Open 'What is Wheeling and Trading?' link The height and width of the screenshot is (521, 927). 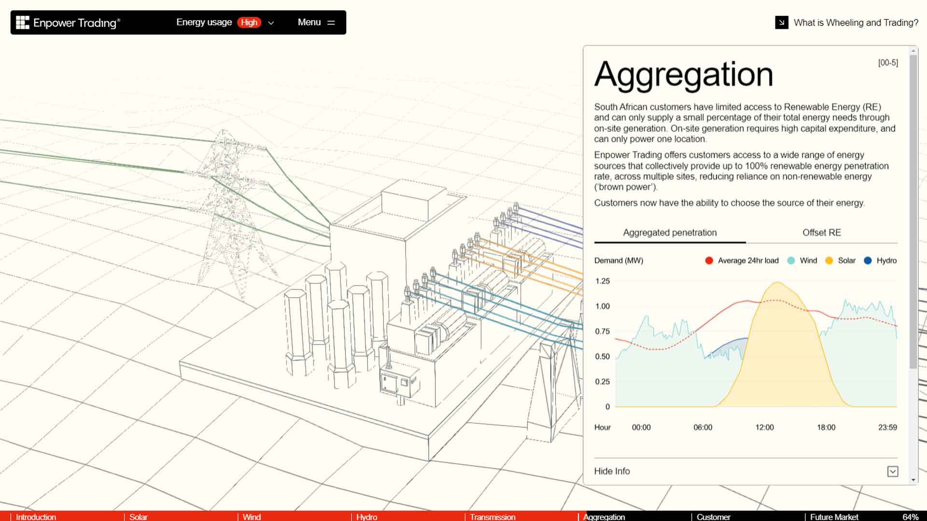click(x=856, y=23)
